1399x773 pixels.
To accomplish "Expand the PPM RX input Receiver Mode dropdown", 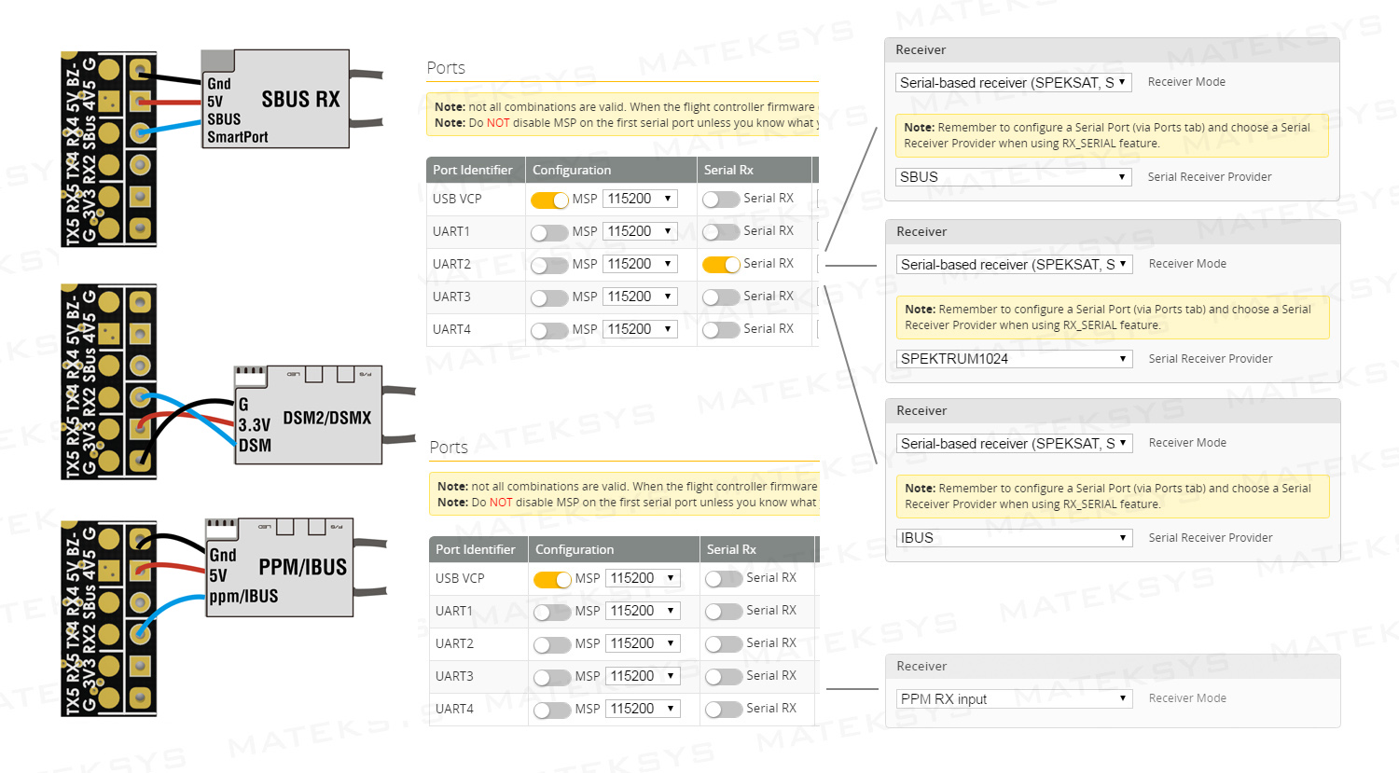I will 1014,699.
